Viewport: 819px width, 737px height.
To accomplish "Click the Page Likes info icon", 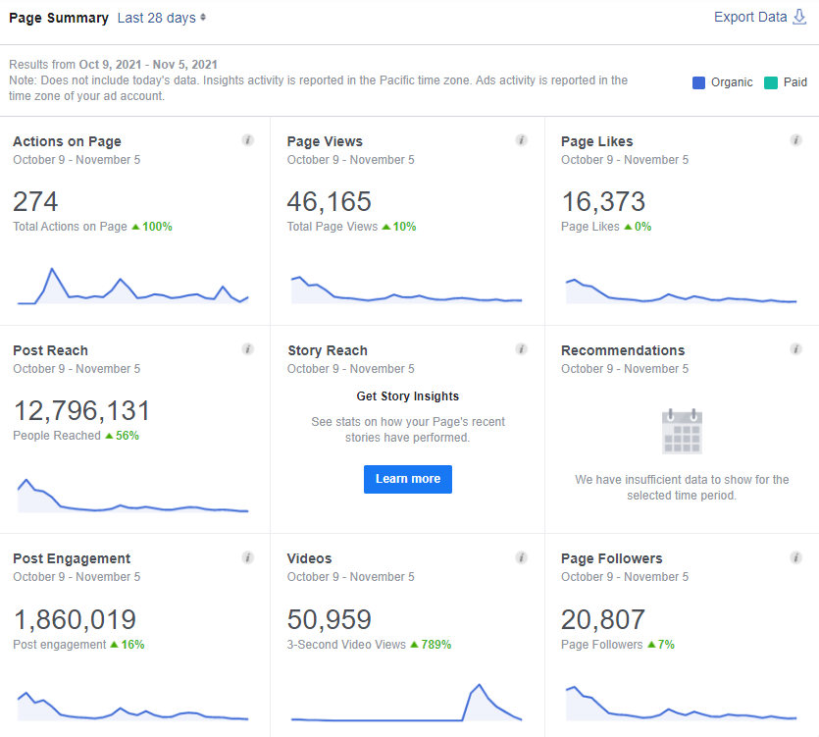I will tap(795, 140).
